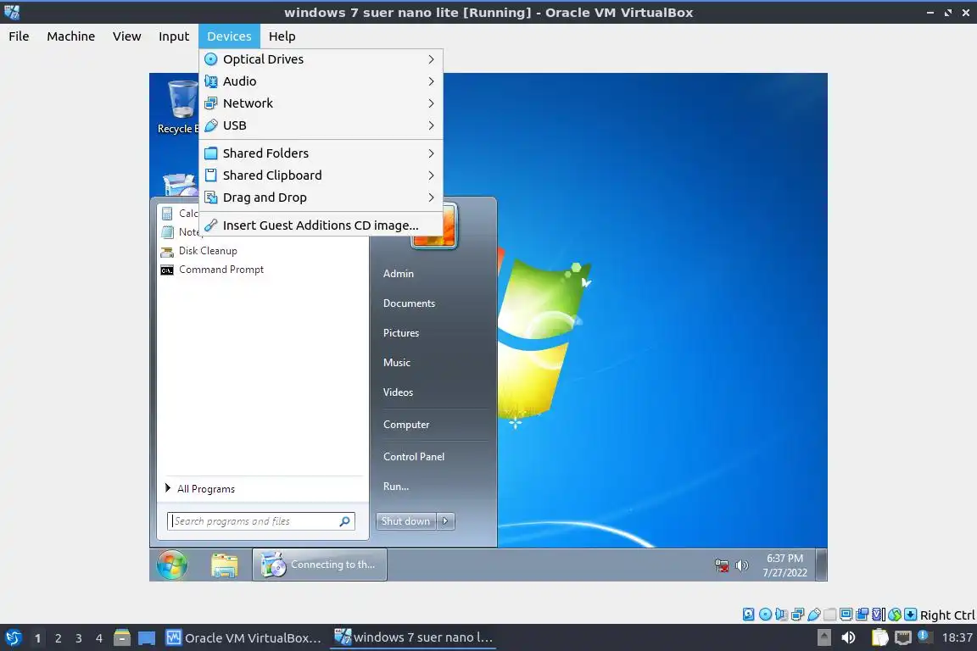
Task: Click the host volume speaker tray icon
Action: click(x=848, y=637)
